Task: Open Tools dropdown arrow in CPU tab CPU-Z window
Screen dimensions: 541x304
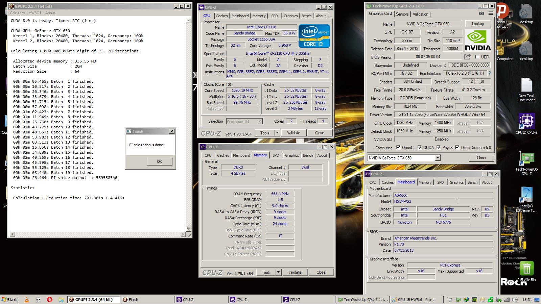Action: 277,133
